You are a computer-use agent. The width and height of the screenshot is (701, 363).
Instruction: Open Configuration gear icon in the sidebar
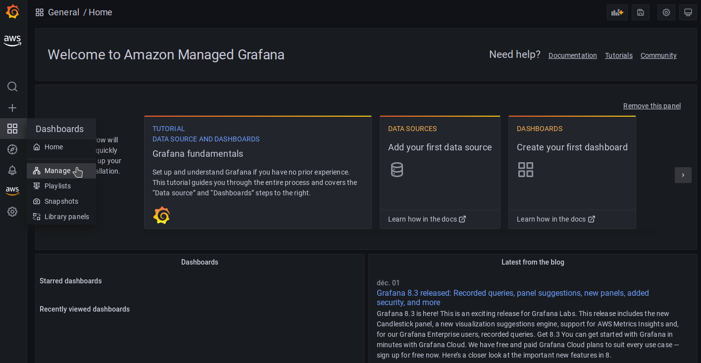pyautogui.click(x=12, y=212)
